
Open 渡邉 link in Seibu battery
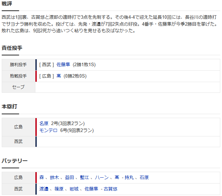44,189
